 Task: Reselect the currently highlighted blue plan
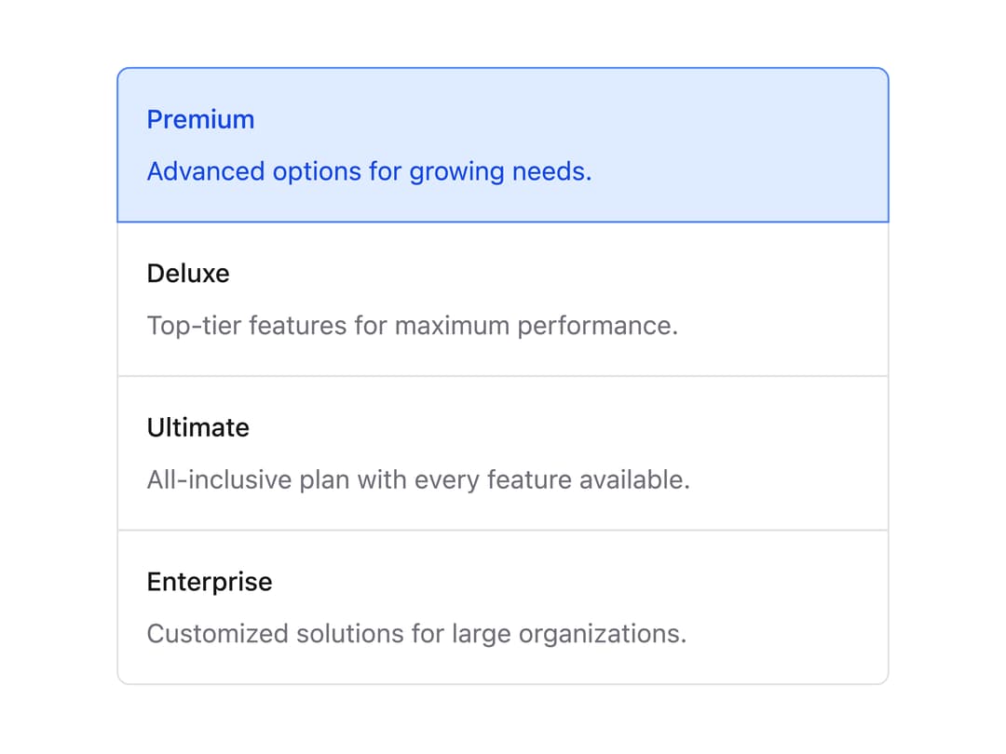[x=503, y=145]
